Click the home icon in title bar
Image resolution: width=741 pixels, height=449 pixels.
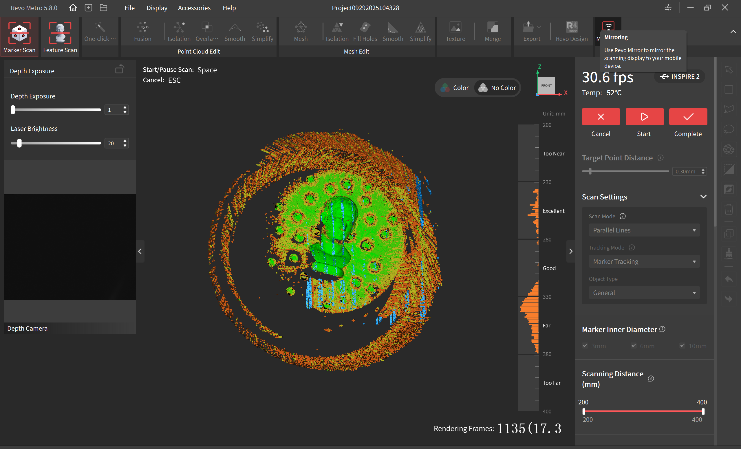click(73, 8)
